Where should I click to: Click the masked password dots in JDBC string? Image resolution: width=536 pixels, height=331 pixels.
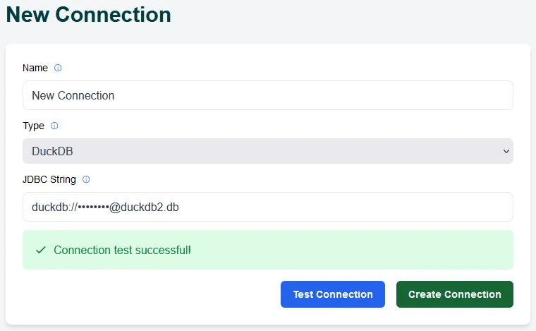(93, 207)
